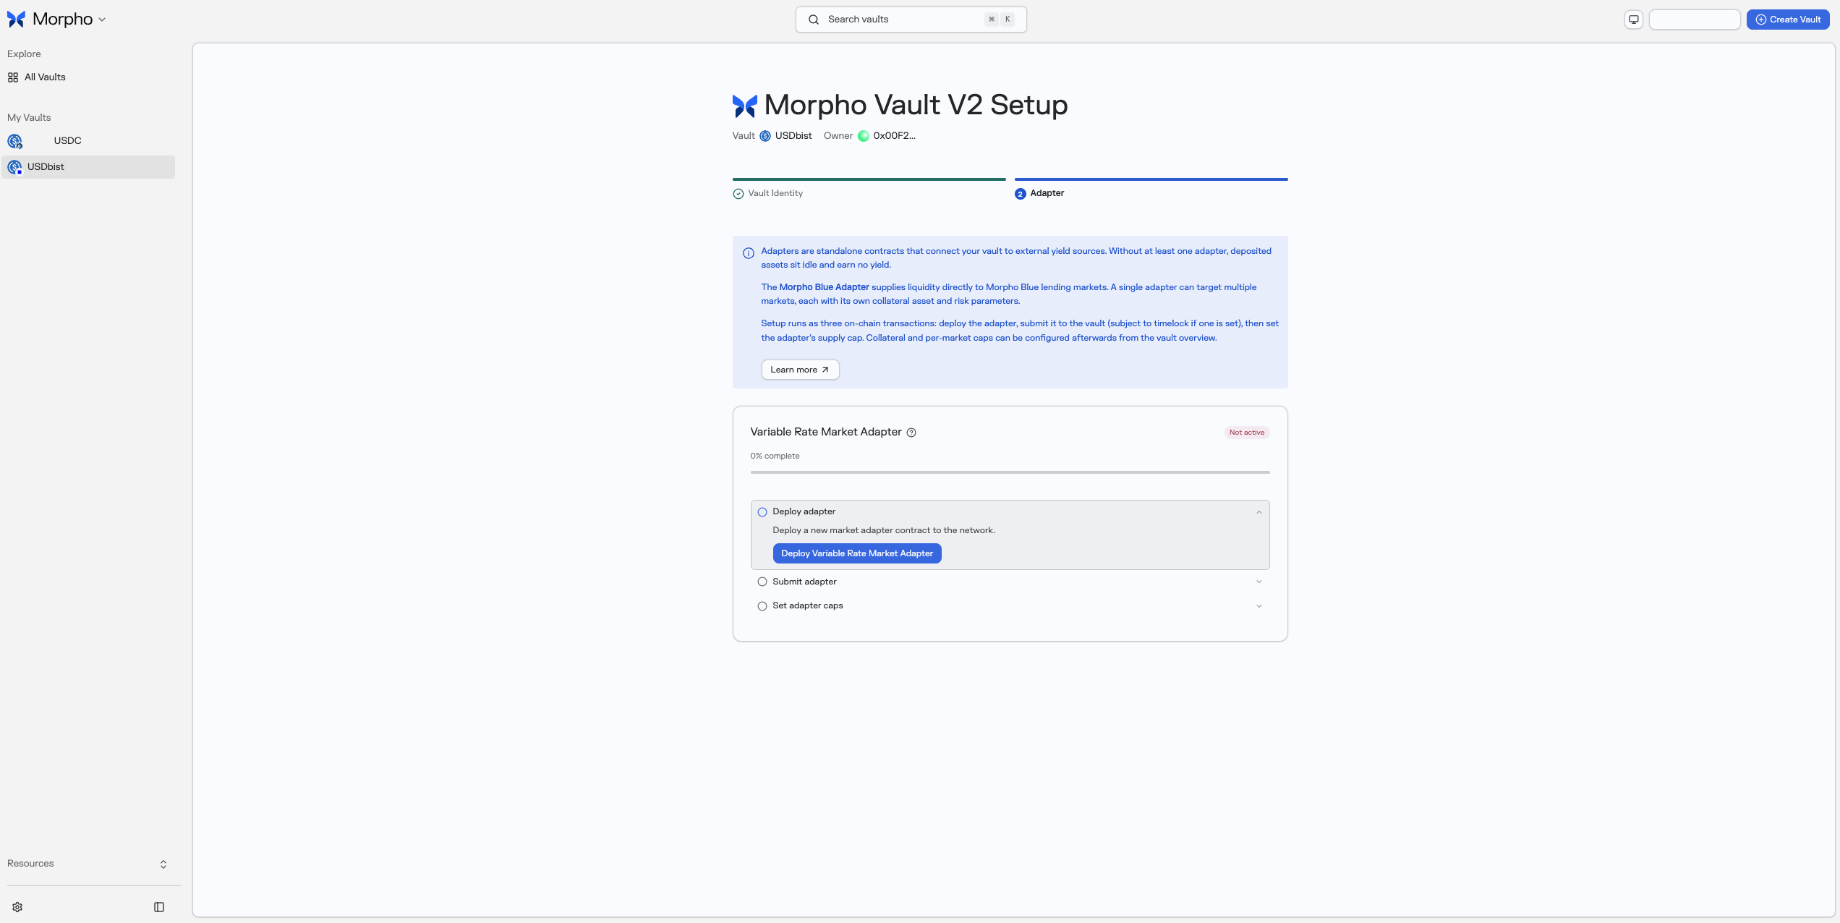Click the 0% complete progress bar
The width and height of the screenshot is (1840, 923).
(x=1010, y=472)
